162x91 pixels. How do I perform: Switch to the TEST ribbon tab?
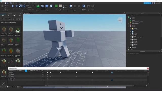click(29, 3)
